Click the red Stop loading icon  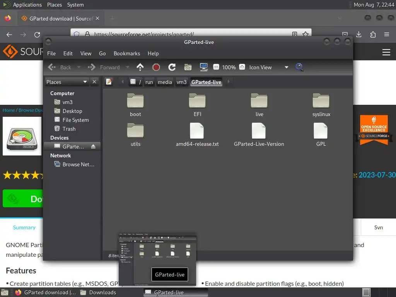click(x=156, y=67)
